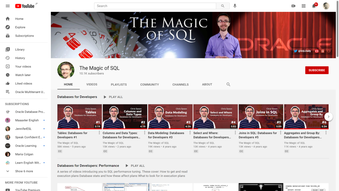Play all Databases for Developers: Performance
The image size is (339, 191).
135,166
